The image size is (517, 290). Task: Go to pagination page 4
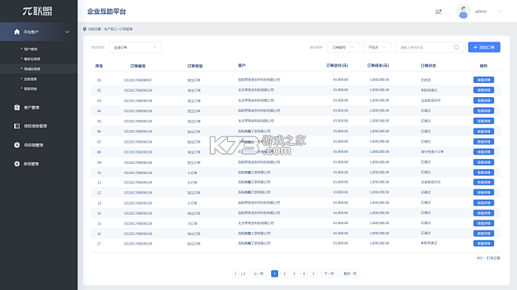[303, 274]
